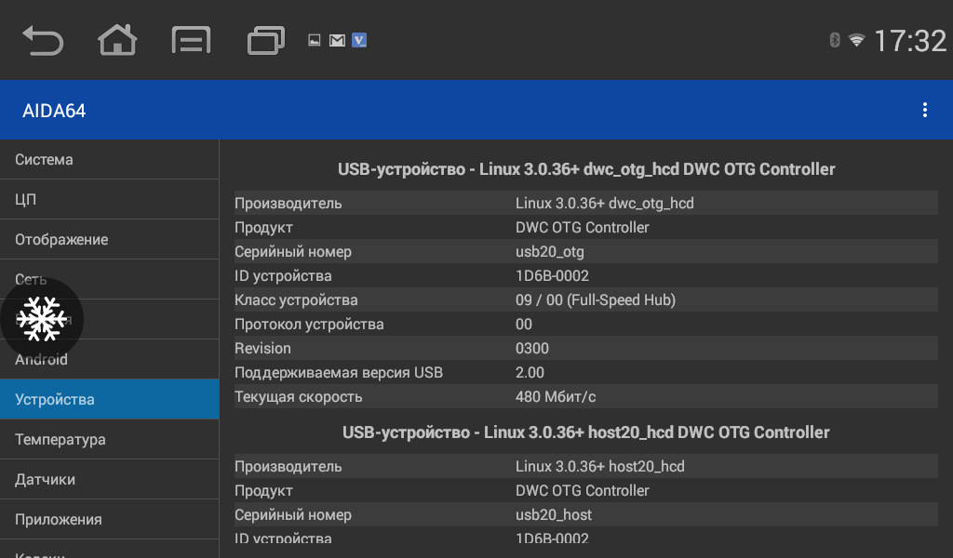This screenshot has width=953, height=558.
Task: Tap the blue V notification icon
Action: pos(359,40)
